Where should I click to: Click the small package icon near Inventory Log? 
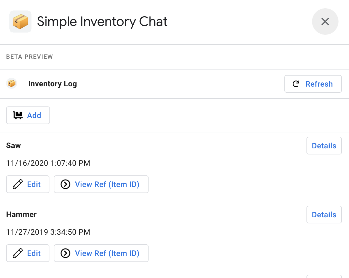pyautogui.click(x=11, y=83)
